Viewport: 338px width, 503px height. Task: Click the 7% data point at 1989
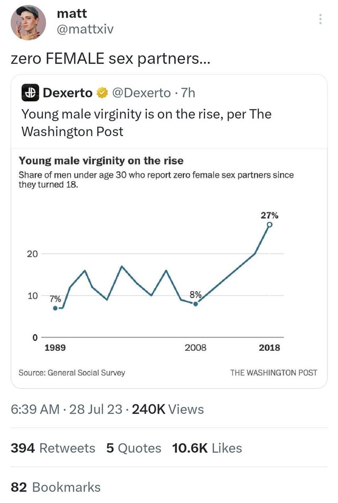[55, 308]
